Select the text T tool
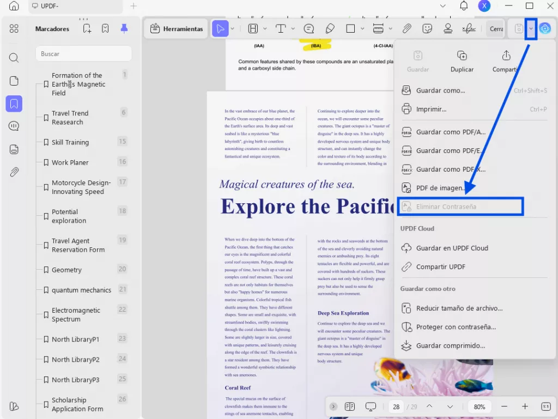 click(281, 29)
